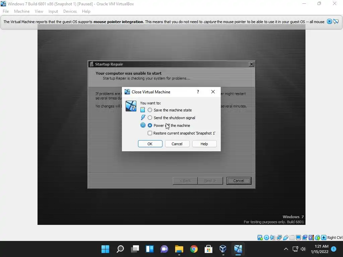343x257 pixels.
Task: Dismiss the mouse integration notification
Action: pyautogui.click(x=330, y=21)
